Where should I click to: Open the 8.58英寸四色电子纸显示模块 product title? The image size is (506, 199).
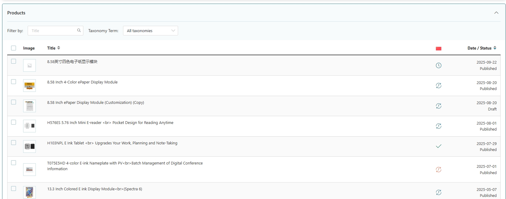click(72, 62)
